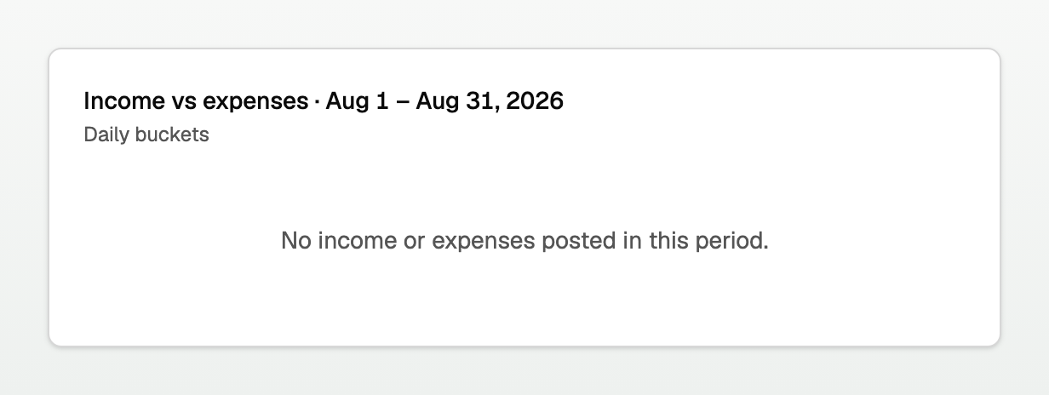Click the 'No income or expenses posted' message
This screenshot has width=1049, height=395.
(524, 241)
